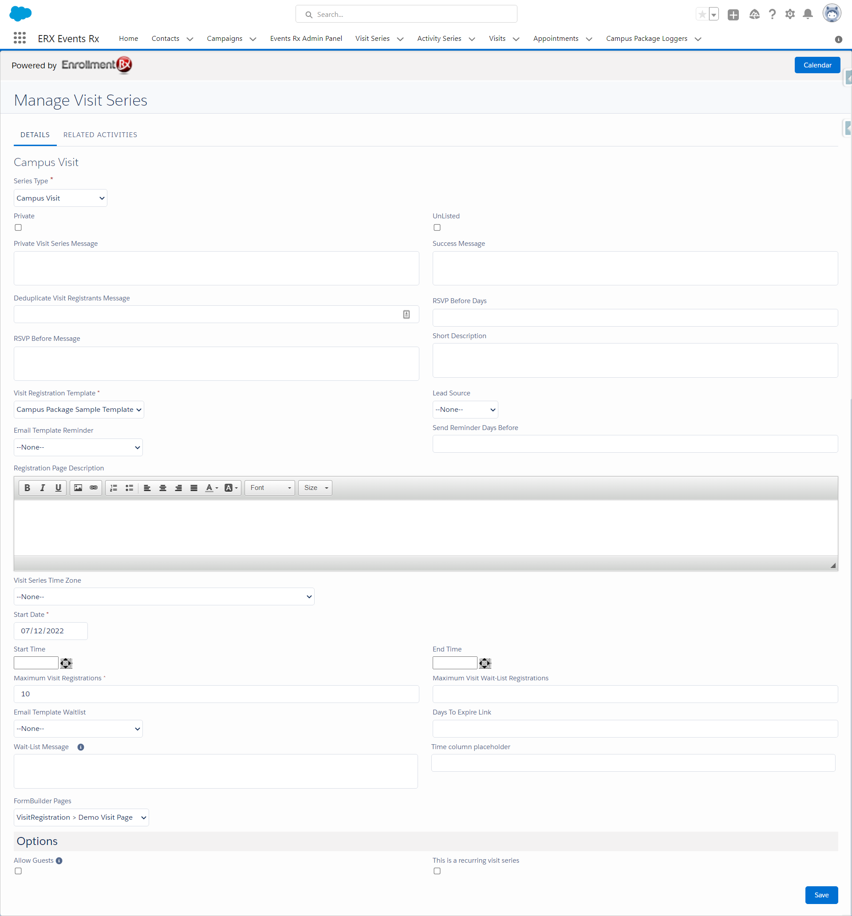Open the FormBuilder Pages dropdown

81,817
